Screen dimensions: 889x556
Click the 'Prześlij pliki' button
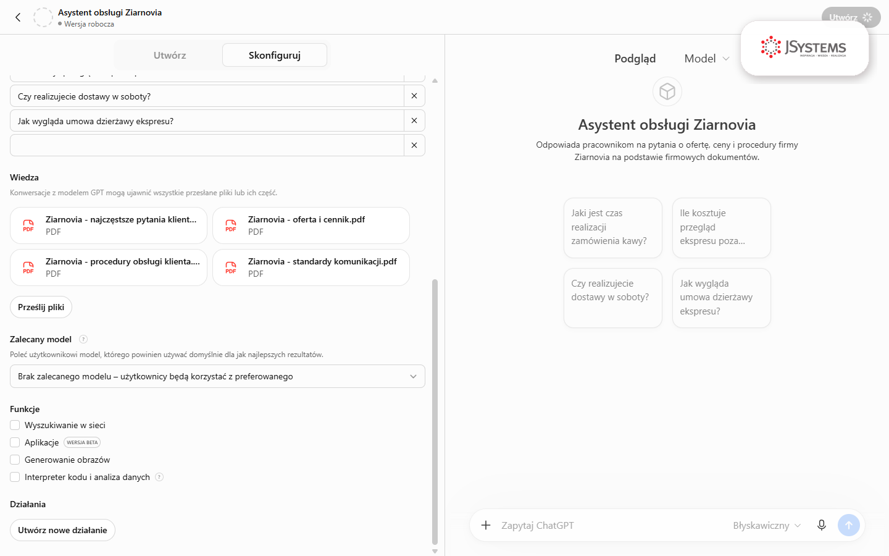pyautogui.click(x=41, y=307)
